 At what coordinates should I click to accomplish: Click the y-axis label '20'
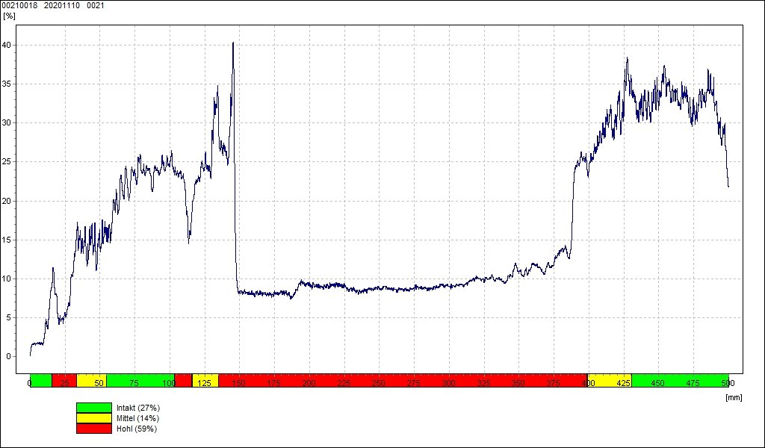click(x=6, y=201)
